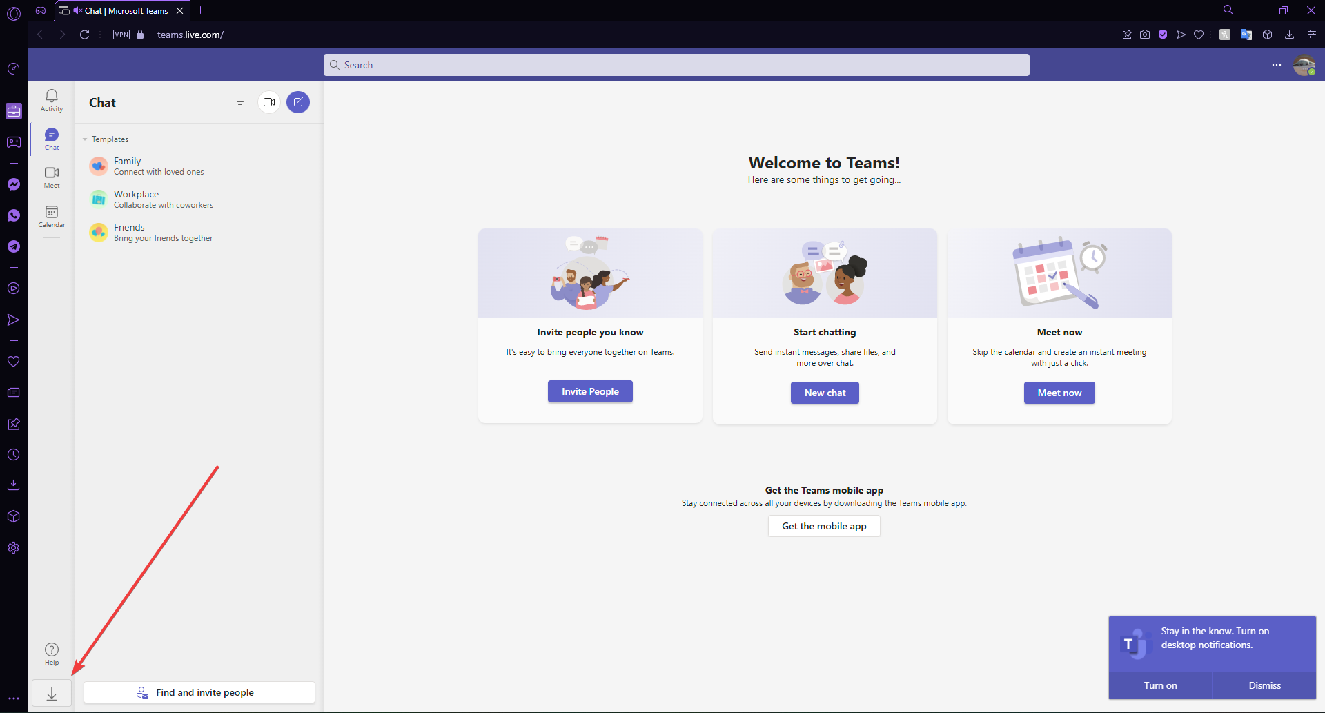This screenshot has height=713, width=1325.
Task: Open WhatsApp from the browser sidebar
Action: point(13,215)
